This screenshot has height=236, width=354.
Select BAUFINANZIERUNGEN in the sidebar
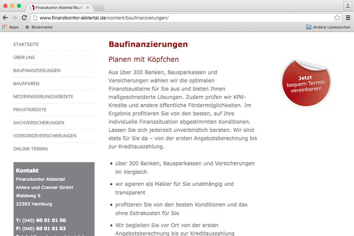point(37,70)
